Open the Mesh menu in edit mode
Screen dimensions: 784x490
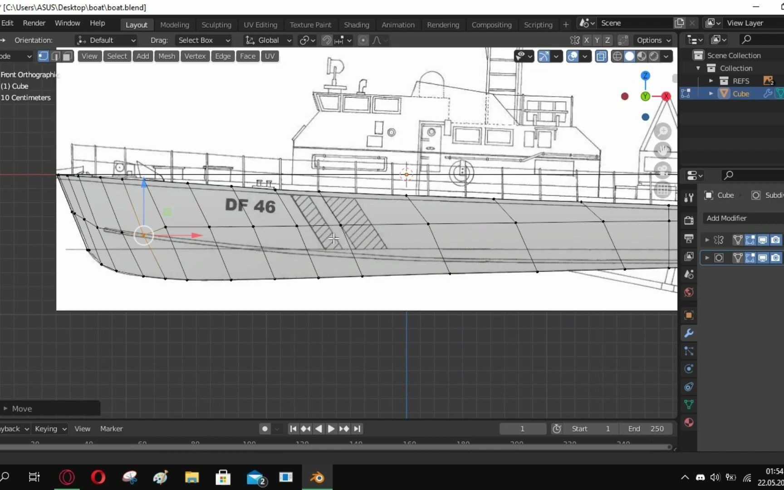point(167,56)
